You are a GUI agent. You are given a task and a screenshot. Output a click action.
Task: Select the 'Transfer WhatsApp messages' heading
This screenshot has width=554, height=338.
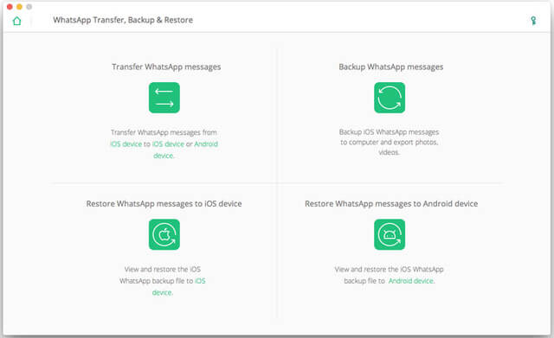click(x=166, y=67)
